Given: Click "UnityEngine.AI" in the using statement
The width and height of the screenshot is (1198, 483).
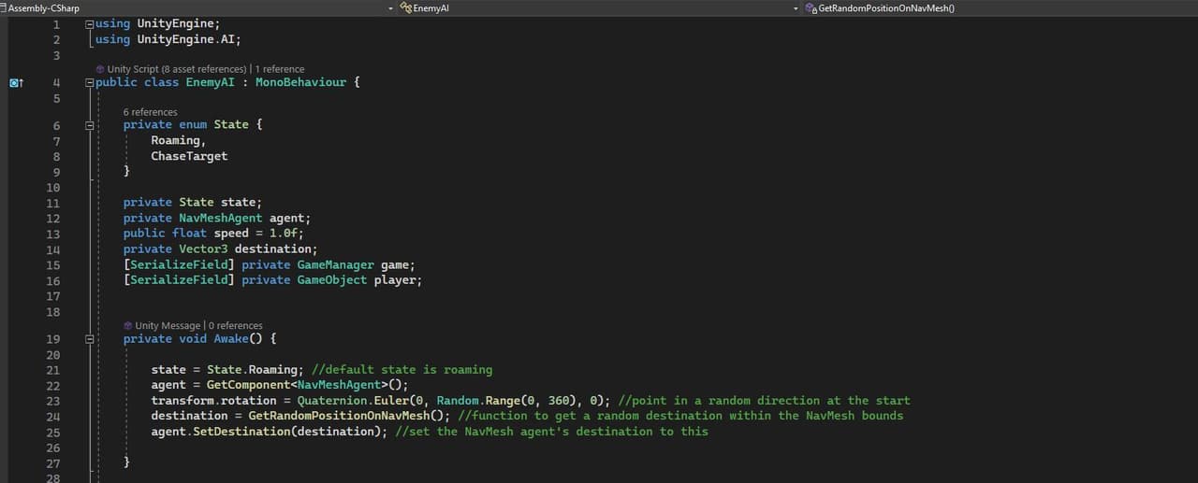Looking at the screenshot, I should (185, 39).
